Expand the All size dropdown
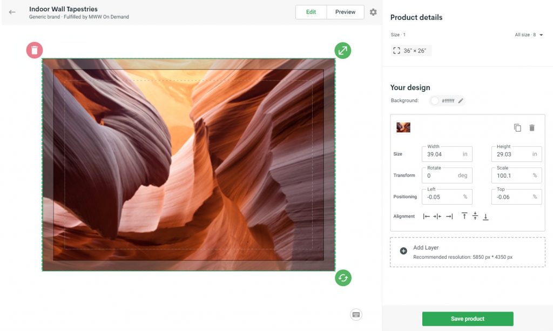This screenshot has height=331, width=553. (541, 35)
